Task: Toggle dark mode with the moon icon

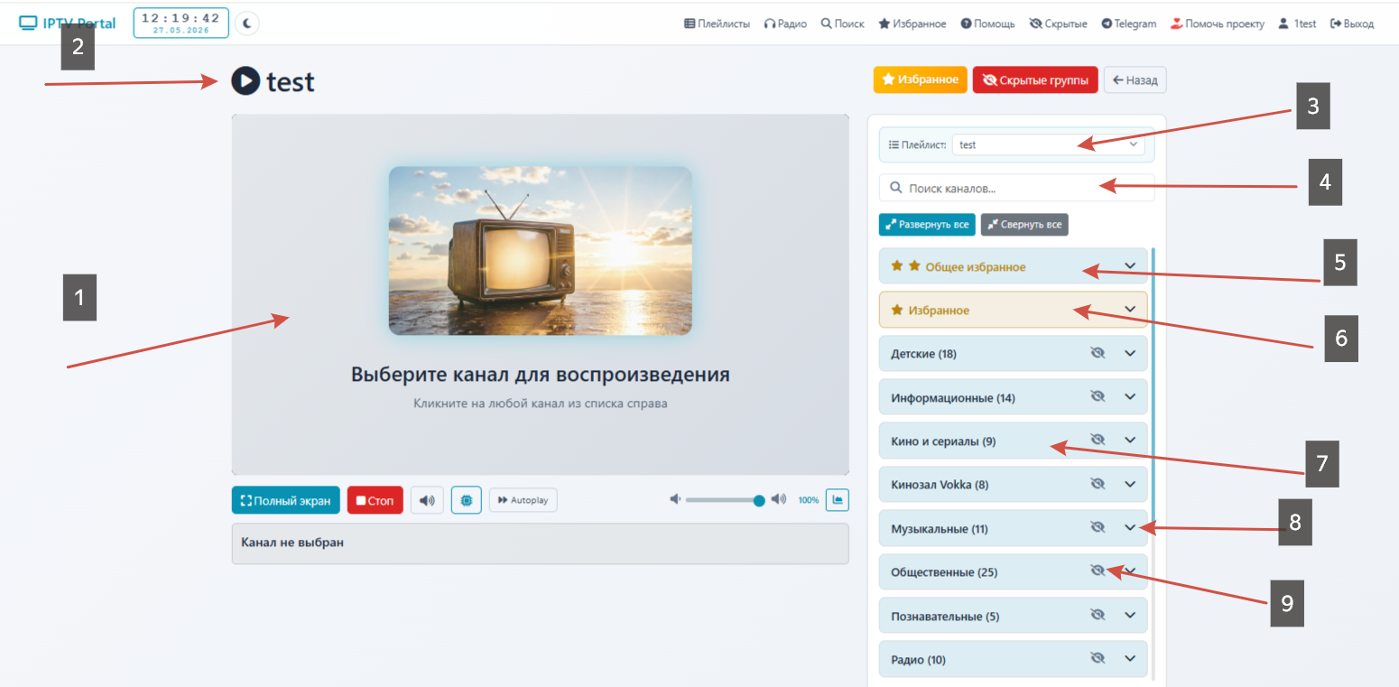Action: coord(247,23)
